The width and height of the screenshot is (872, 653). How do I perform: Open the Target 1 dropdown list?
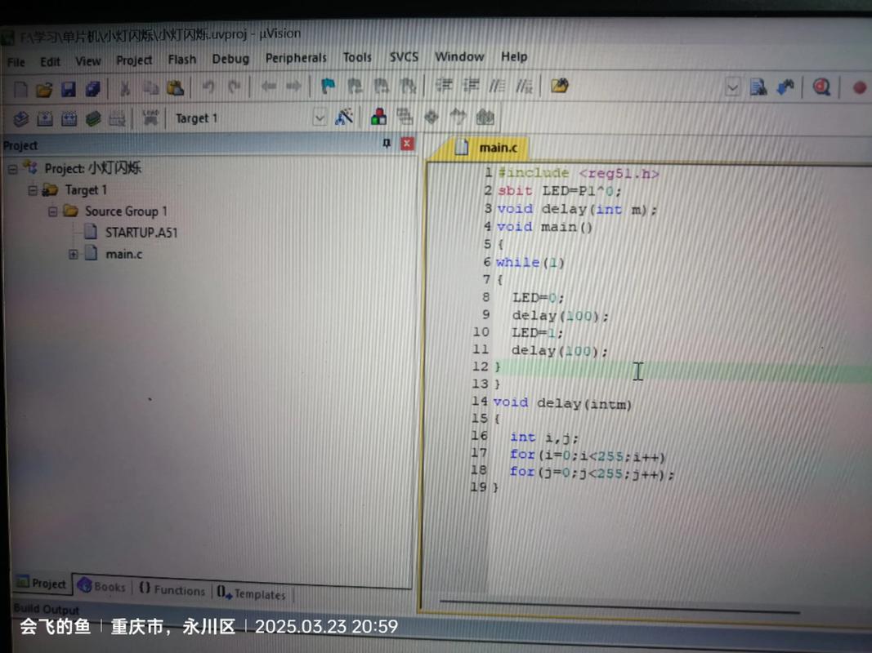(x=319, y=118)
